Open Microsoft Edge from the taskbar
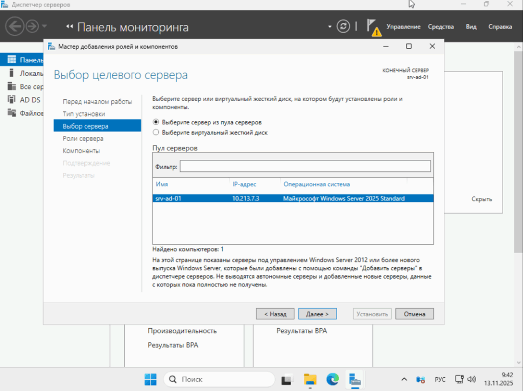The width and height of the screenshot is (523, 391). click(x=332, y=379)
